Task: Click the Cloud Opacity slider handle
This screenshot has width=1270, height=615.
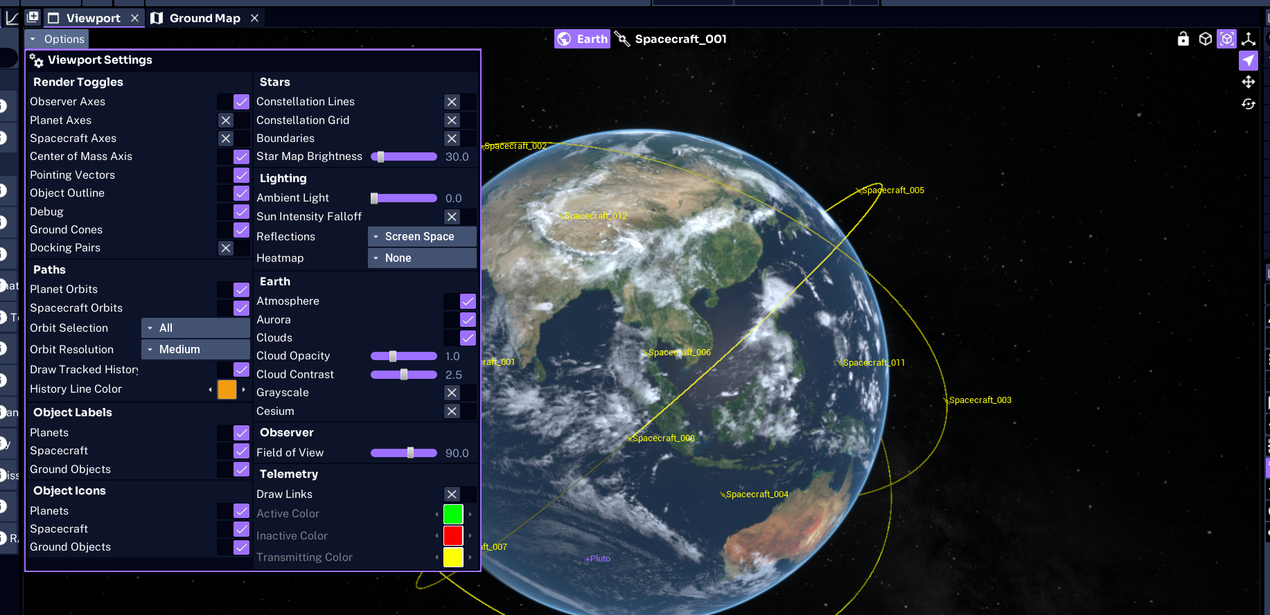Action: click(393, 356)
